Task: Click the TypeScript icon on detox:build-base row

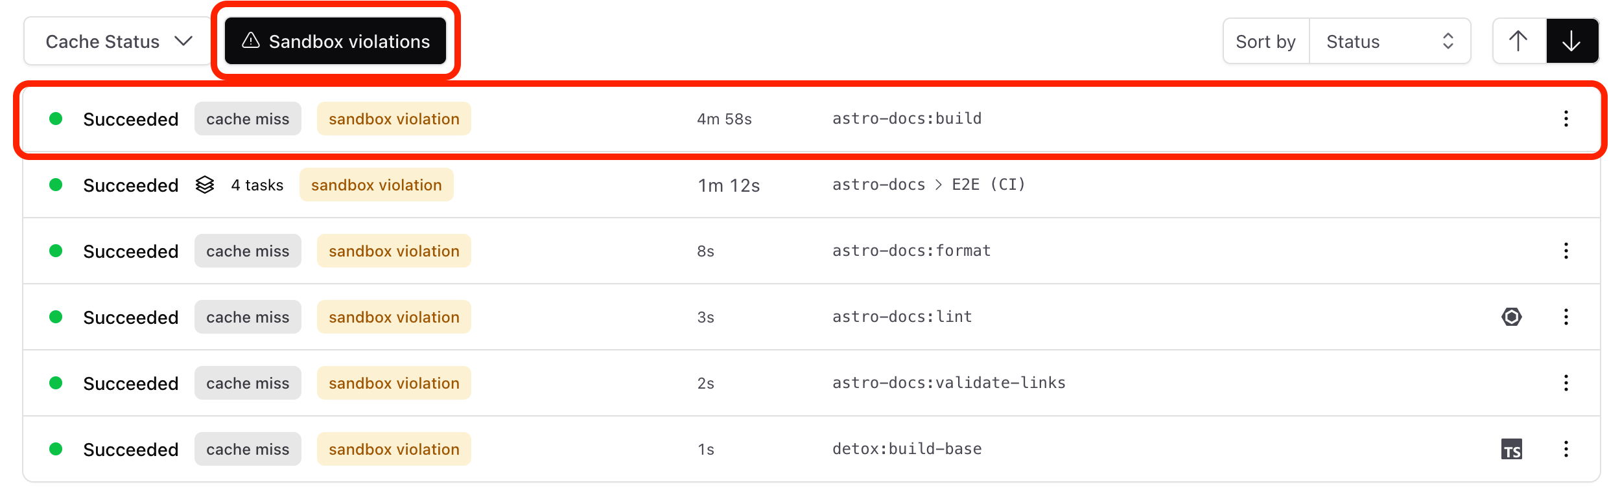Action: pos(1513,449)
